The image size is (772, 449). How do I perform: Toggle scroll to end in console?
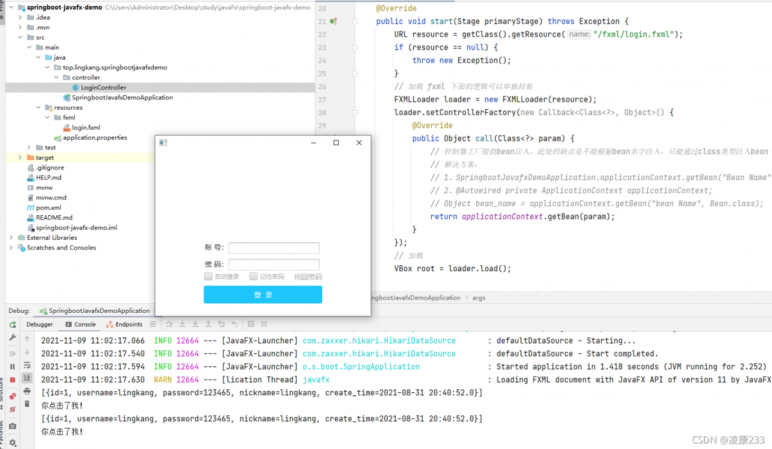click(27, 378)
